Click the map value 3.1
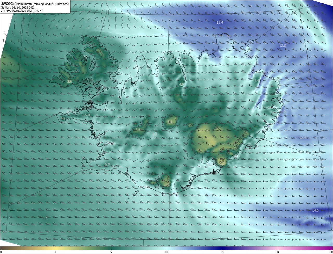Image resolution: width=333 pixels, height=254 pixels. (x=170, y=122)
